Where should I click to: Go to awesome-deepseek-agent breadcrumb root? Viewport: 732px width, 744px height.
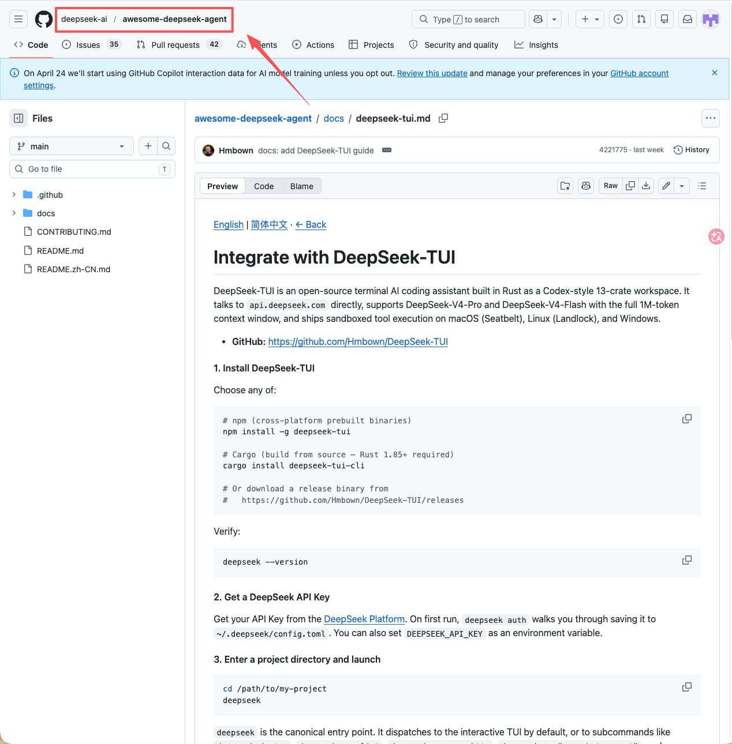click(253, 118)
